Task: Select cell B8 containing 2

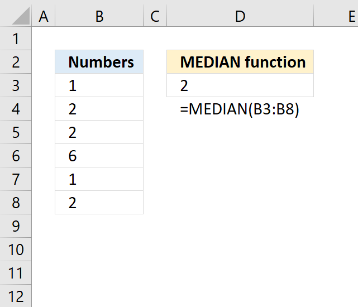Action: (99, 203)
